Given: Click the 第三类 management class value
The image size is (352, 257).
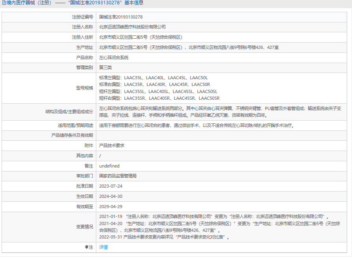Looking at the screenshot, I should tap(105, 67).
